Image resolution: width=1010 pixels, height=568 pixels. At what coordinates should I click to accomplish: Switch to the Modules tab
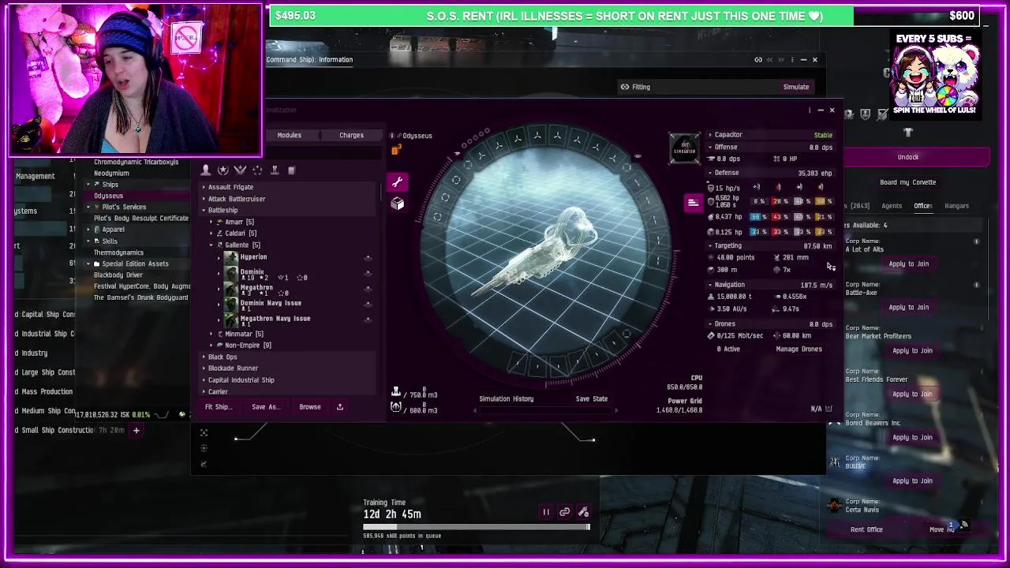pyautogui.click(x=289, y=136)
